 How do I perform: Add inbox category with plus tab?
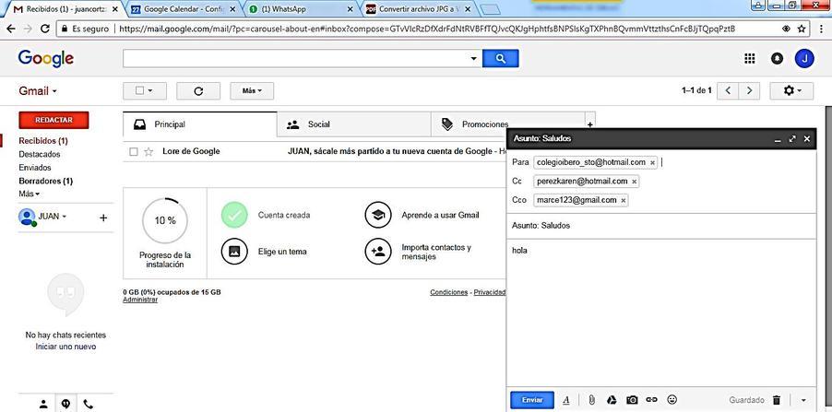590,124
